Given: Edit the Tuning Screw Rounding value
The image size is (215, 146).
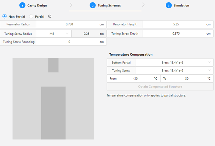Looking at the screenshot, I should [x=71, y=42].
